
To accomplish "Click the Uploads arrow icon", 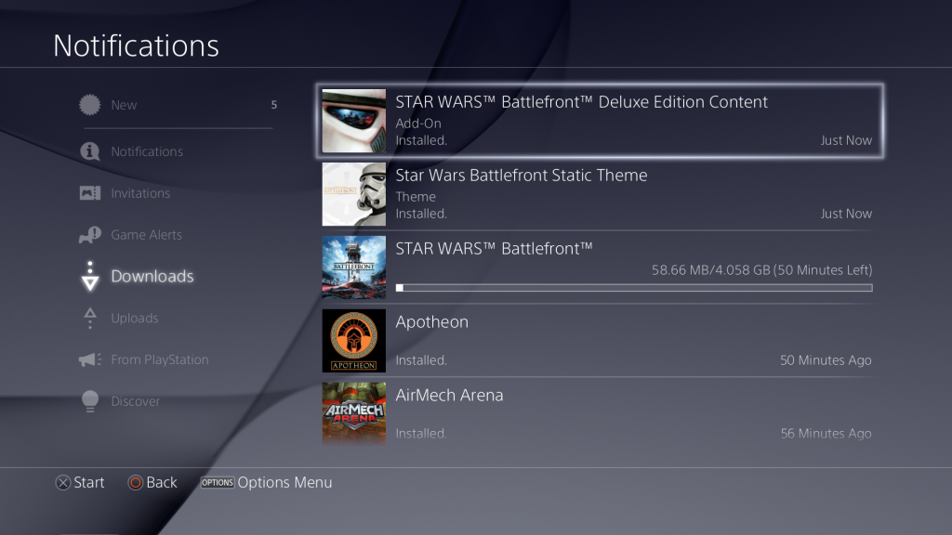I will click(x=90, y=318).
